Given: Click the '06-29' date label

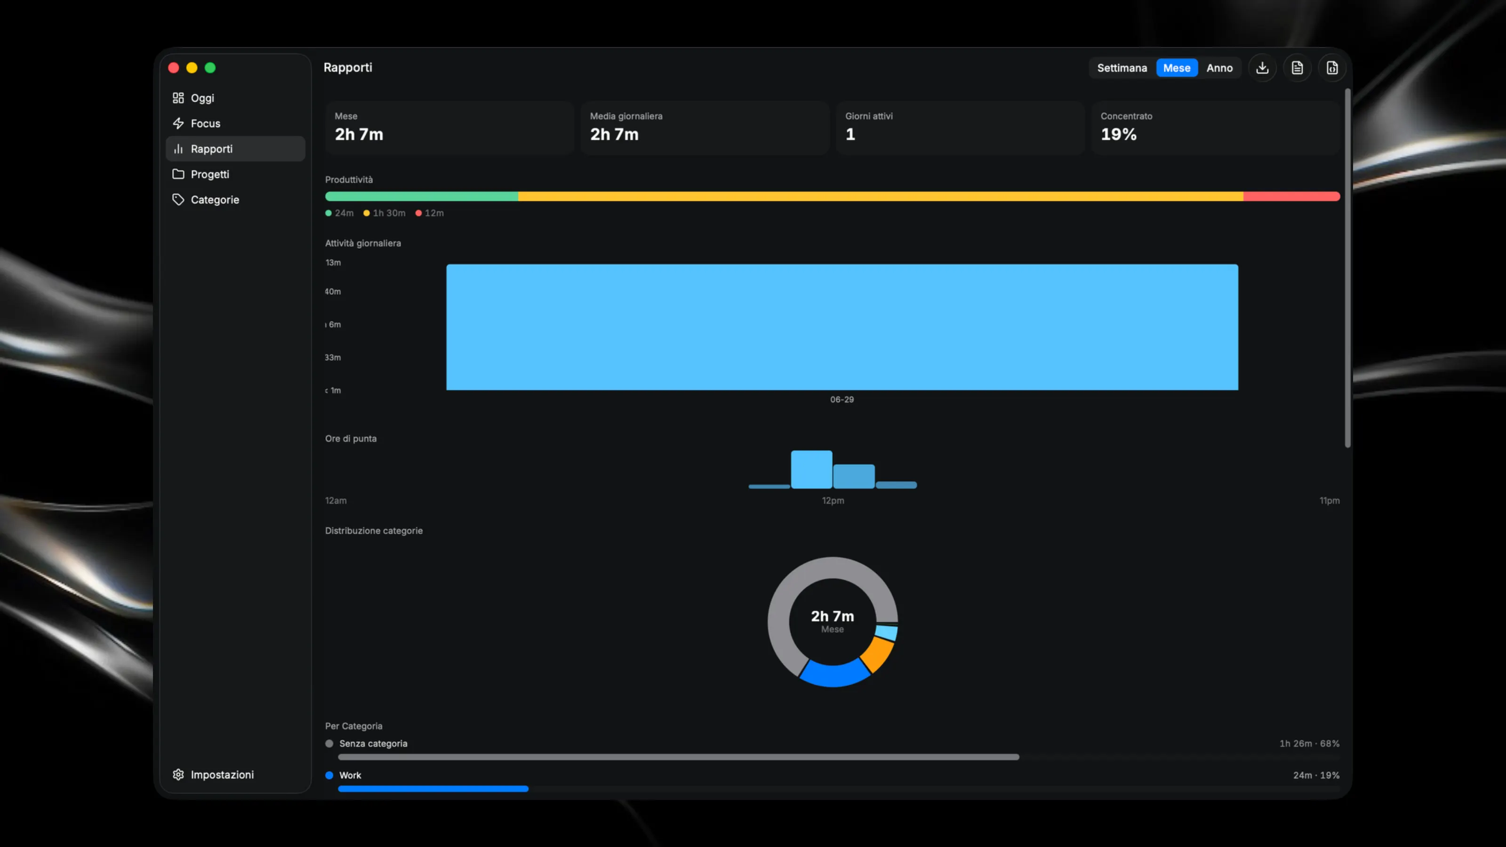Looking at the screenshot, I should tap(842, 400).
